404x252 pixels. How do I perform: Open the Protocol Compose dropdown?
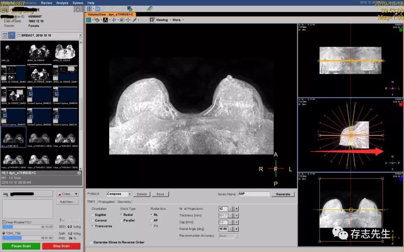click(x=129, y=194)
